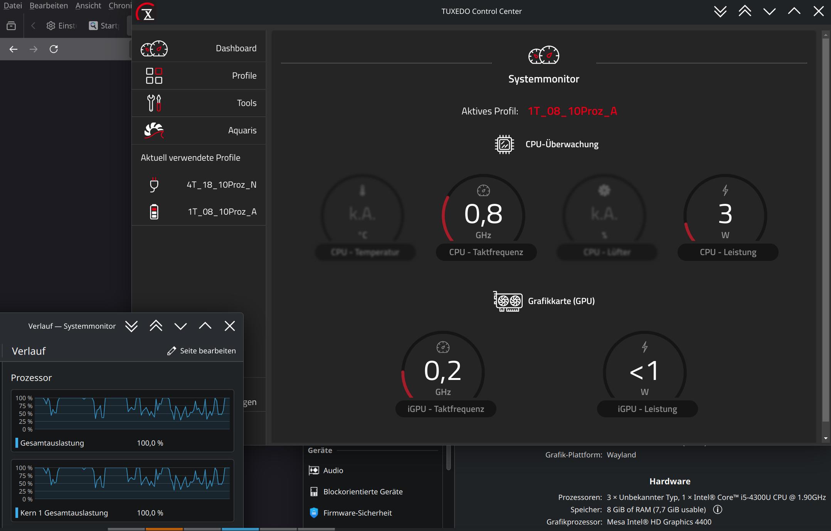Screen dimensions: 831x531
Task: Open the Dashboard gauge icon in sidebar
Action: (x=154, y=49)
